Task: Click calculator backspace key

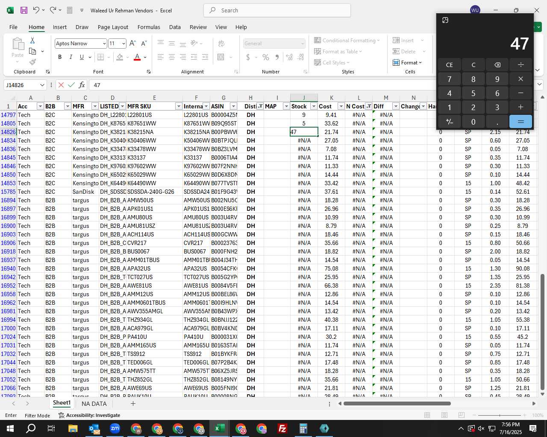Action: coord(497,65)
